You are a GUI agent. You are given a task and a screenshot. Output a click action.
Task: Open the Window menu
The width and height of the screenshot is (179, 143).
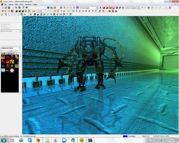pos(28,4)
